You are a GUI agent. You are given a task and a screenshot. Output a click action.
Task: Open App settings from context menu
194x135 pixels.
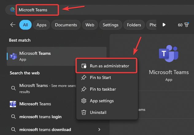(107, 101)
